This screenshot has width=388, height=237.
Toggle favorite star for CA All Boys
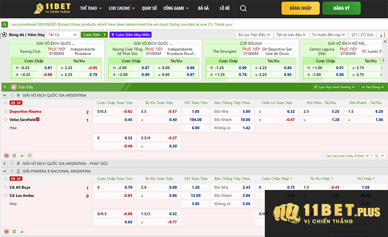4,188
